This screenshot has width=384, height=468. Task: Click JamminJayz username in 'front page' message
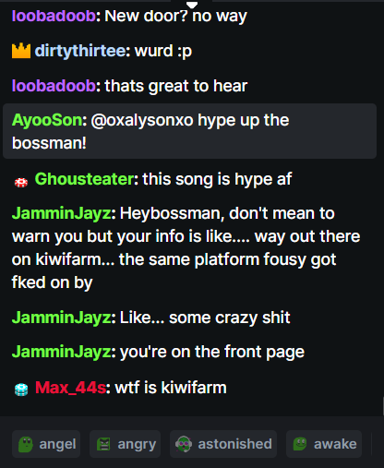click(x=62, y=352)
